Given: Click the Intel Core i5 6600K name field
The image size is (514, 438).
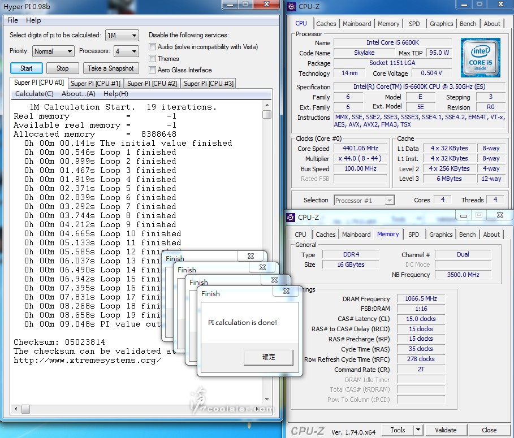Looking at the screenshot, I should point(393,42).
